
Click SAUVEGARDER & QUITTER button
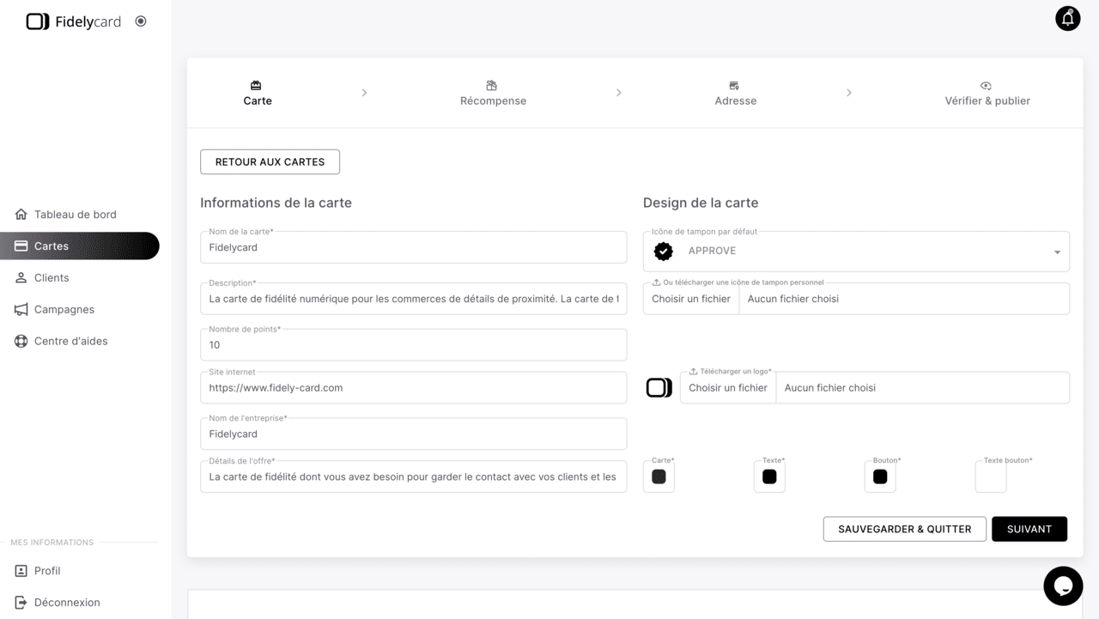905,529
